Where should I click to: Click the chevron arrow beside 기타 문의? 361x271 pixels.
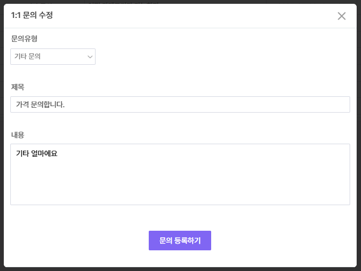click(90, 57)
